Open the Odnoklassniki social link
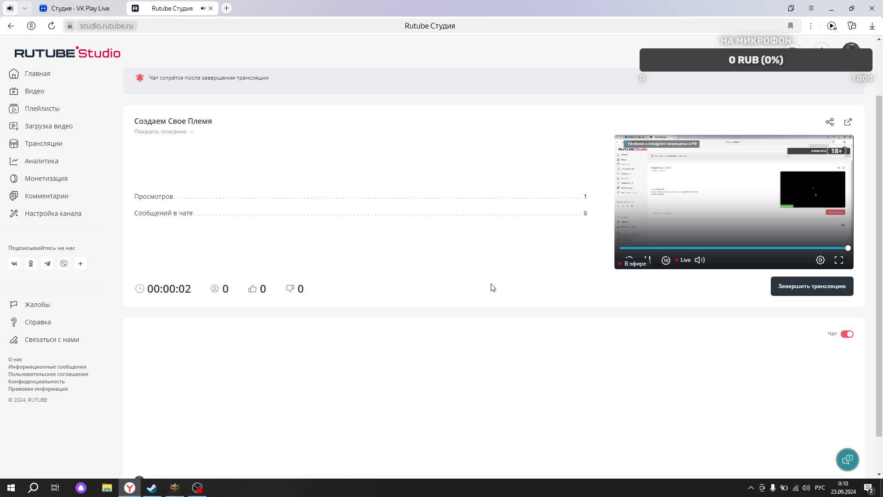883x497 pixels. click(31, 264)
